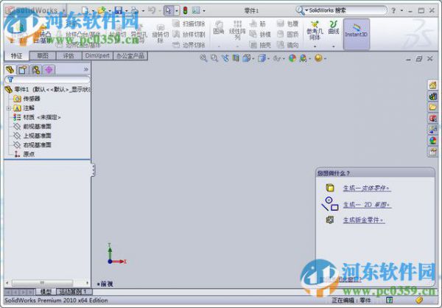Viewport: 442px width, 308px height.
Task: Toggle the Instant3D button
Action: (357, 34)
